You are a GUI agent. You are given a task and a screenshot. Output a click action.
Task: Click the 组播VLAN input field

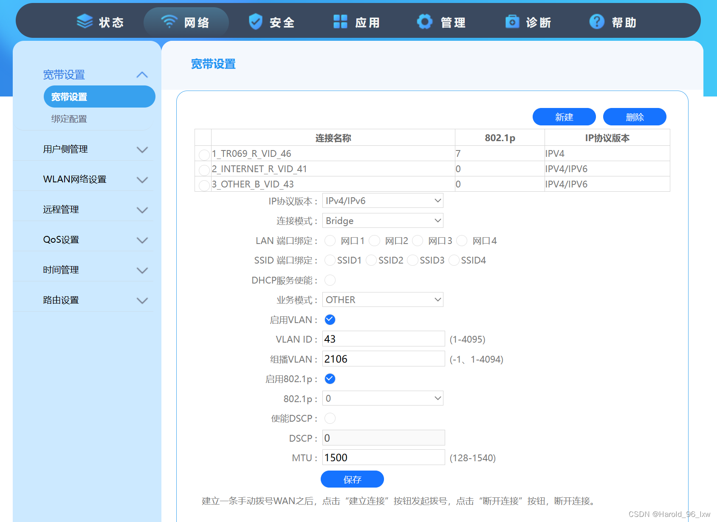point(384,359)
